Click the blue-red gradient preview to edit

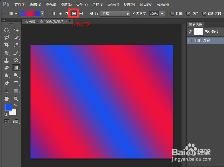(30, 14)
